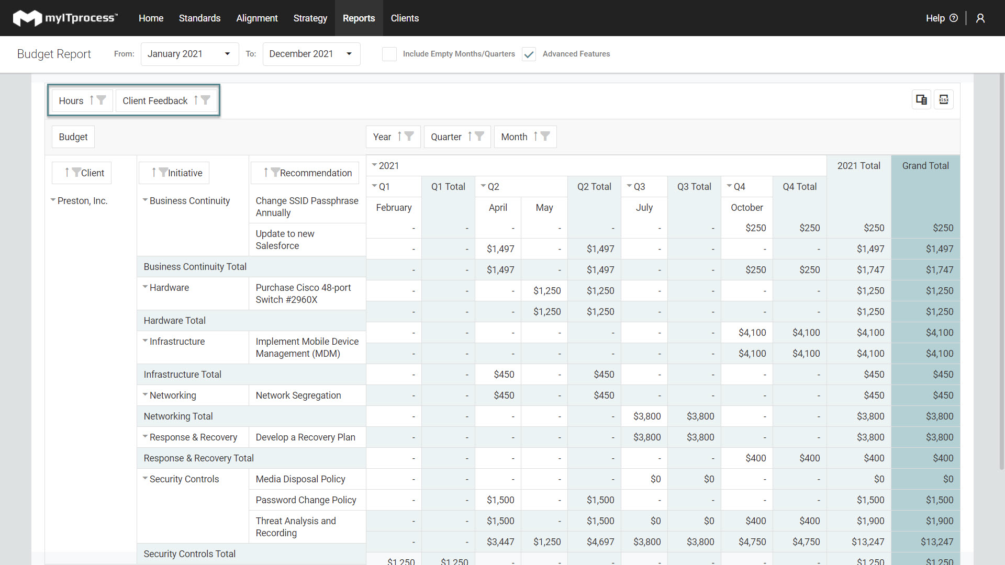Collapse the Hardware initiative group

coord(145,287)
